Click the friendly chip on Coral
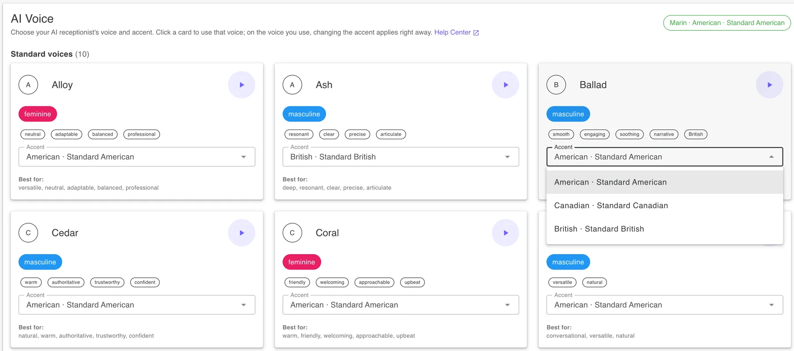The width and height of the screenshot is (794, 351). tap(297, 282)
